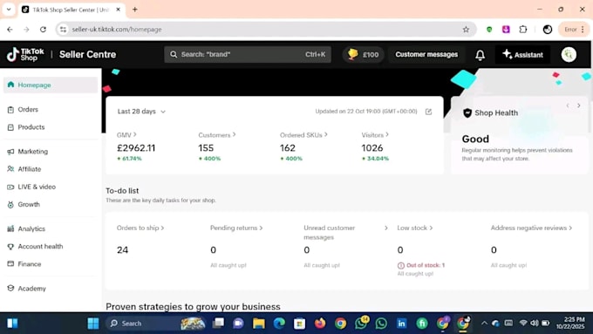593x334 pixels.
Task: Show hidden system tray icons
Action: (x=484, y=323)
